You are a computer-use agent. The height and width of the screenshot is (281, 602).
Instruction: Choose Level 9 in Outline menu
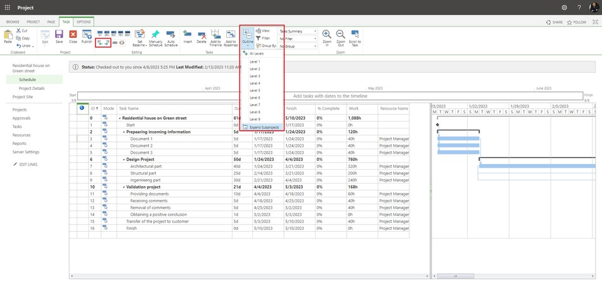click(x=262, y=119)
